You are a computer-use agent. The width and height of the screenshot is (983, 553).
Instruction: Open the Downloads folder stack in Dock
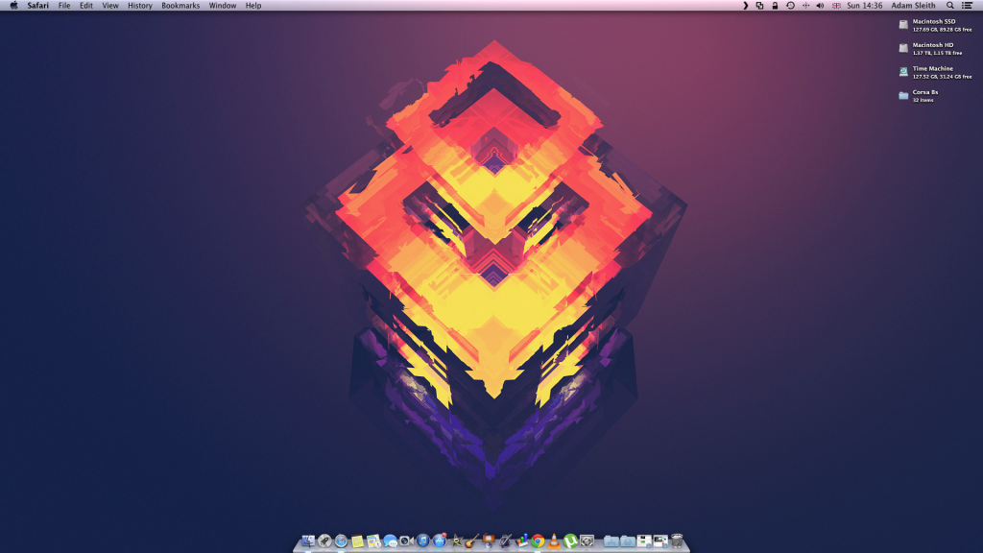628,541
